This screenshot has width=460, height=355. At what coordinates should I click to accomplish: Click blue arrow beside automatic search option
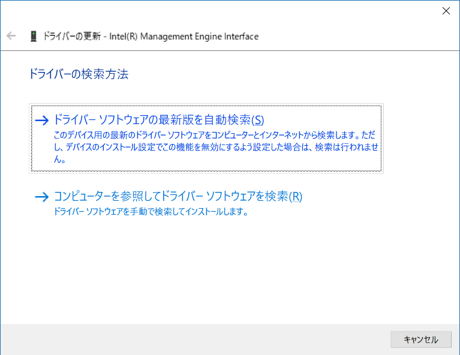[x=41, y=120]
